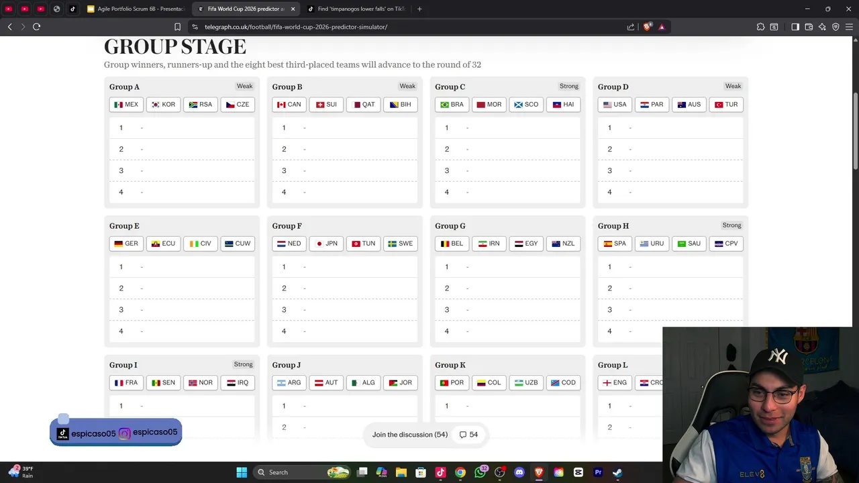Image resolution: width=859 pixels, height=483 pixels.
Task: Switch to the Fifa World Cup 2026 predictor tab
Action: pos(246,9)
